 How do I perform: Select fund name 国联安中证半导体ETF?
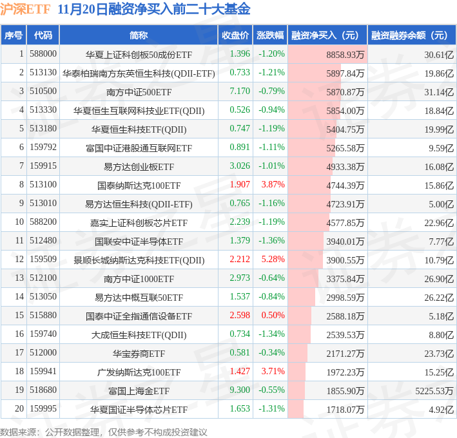pos(139,242)
